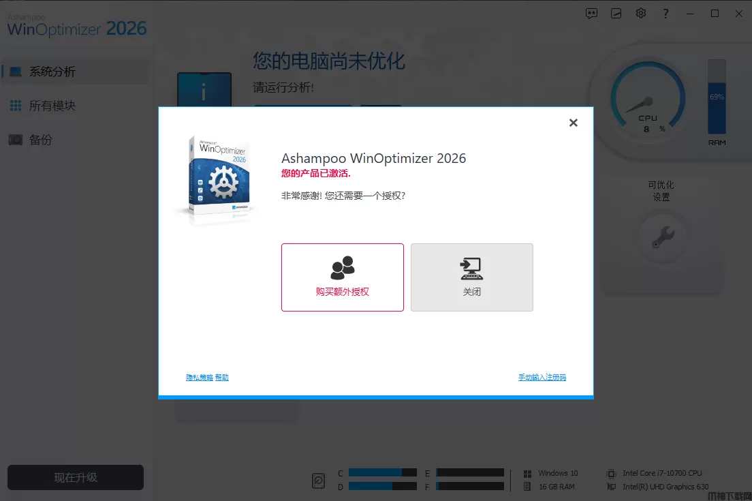Image resolution: width=752 pixels, height=501 pixels.
Task: Click 购买额外授权 buy extra license button
Action: [x=343, y=277]
